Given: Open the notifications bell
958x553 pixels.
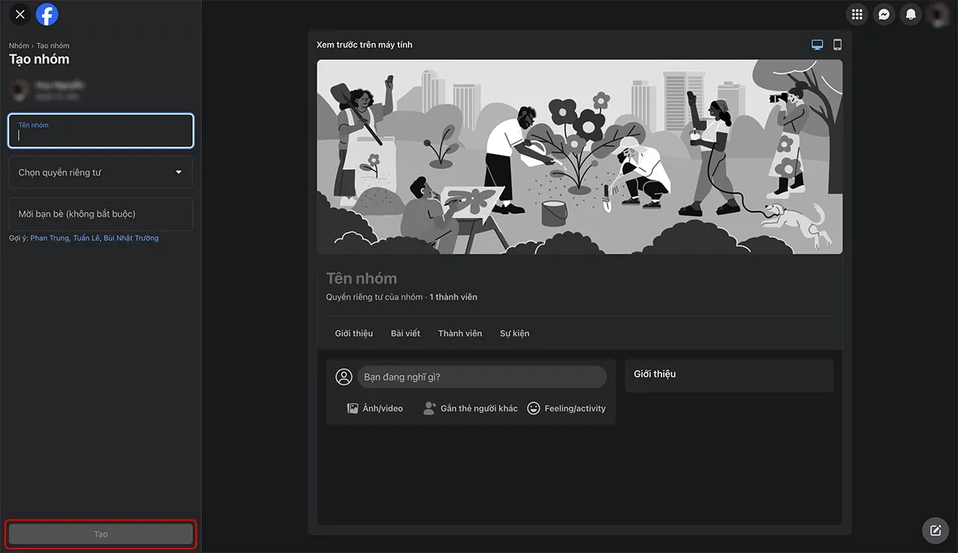Looking at the screenshot, I should click(x=910, y=14).
